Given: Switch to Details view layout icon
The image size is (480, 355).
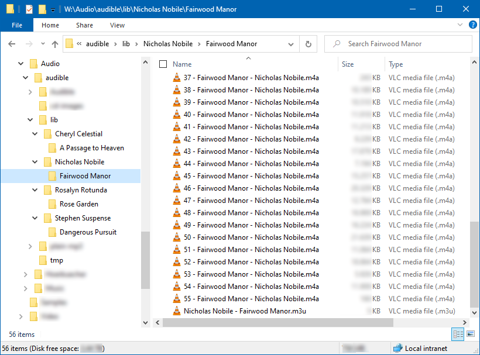Looking at the screenshot, I should 458,334.
